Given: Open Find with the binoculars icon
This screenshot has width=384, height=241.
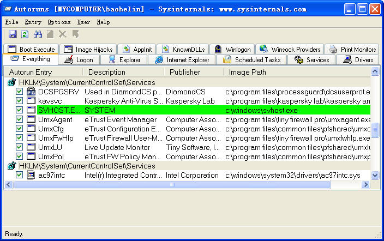Looking at the screenshot, I should [x=38, y=34].
